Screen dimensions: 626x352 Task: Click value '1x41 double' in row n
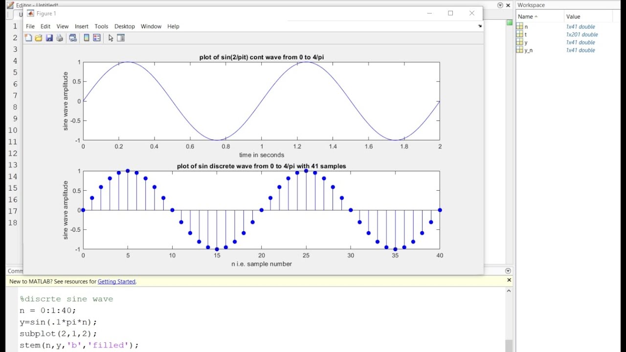(581, 26)
